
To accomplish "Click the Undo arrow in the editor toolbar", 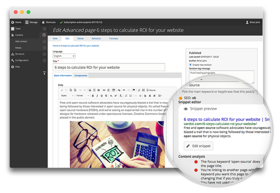I will coord(80,90).
